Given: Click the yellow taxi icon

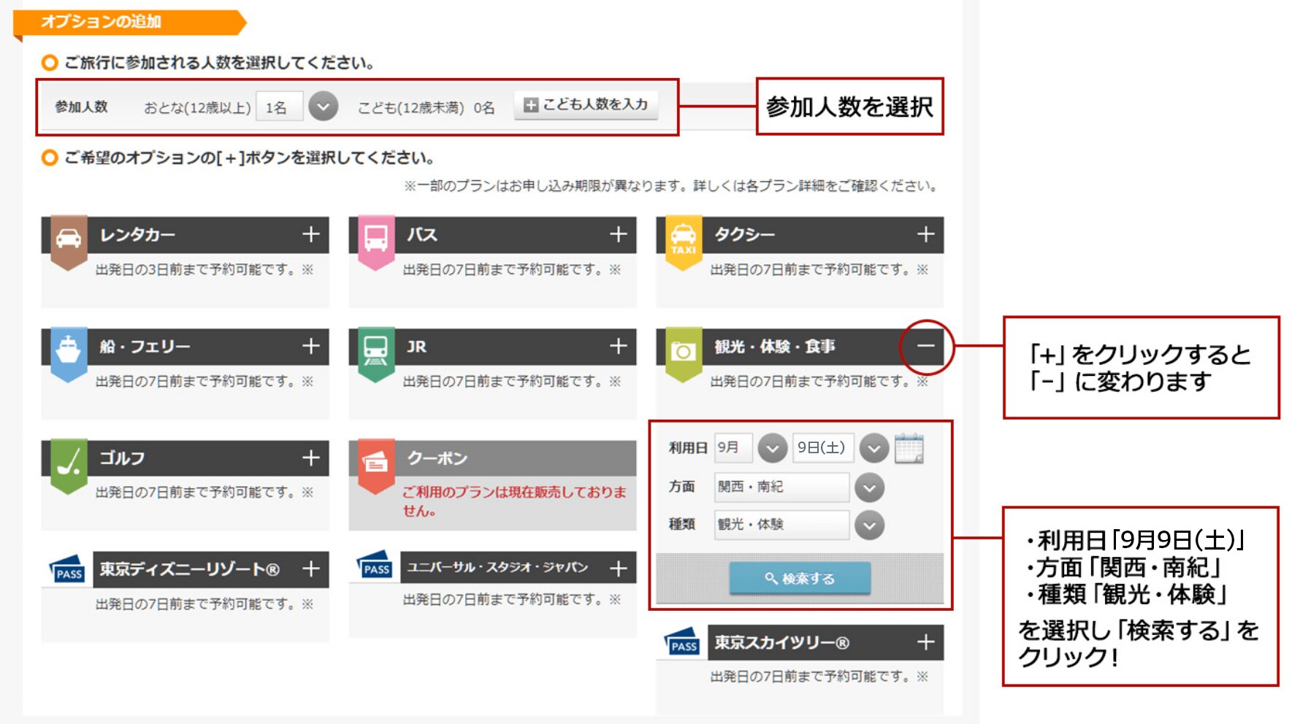Looking at the screenshot, I should click(683, 239).
